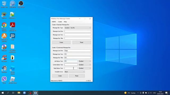This screenshot has width=170, height=95.
Task: Minimize the Windows Error Message Creator window
Action: point(80,19)
